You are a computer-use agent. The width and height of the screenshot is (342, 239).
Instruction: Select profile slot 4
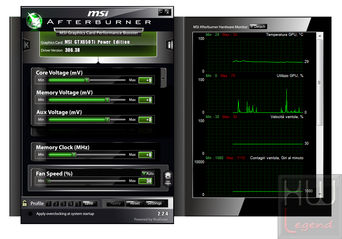[70, 204]
